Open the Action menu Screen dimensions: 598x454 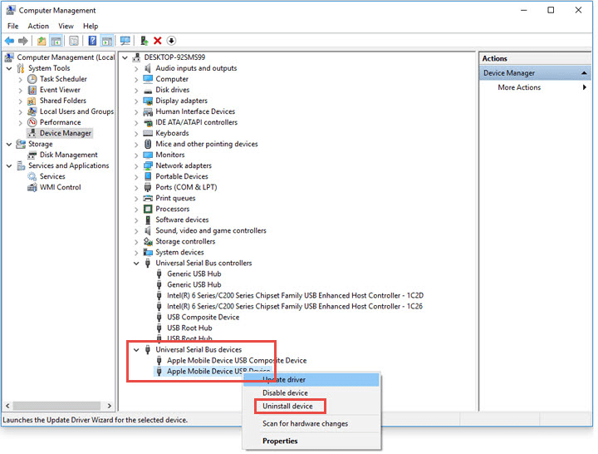pyautogui.click(x=38, y=26)
